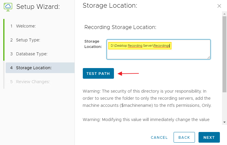
Task: Go back with the BACK button
Action: pyautogui.click(x=184, y=138)
